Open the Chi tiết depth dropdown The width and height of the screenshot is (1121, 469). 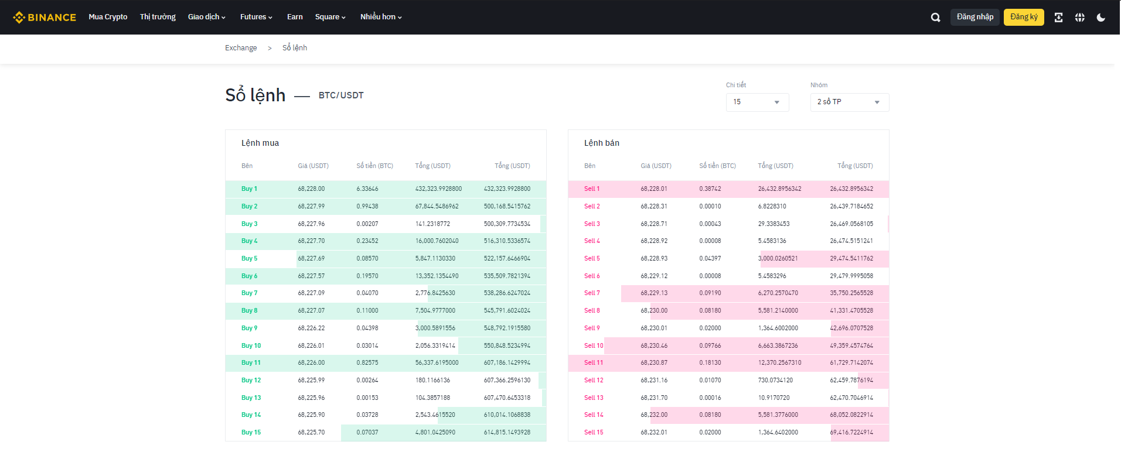coord(757,102)
